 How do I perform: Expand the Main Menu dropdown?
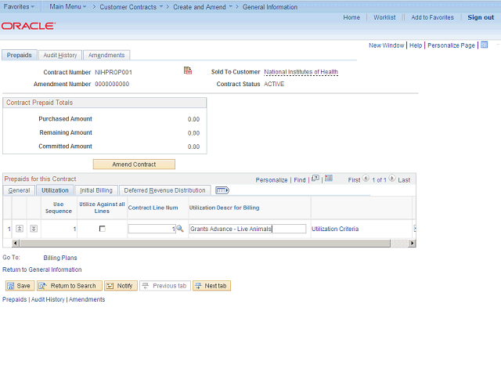[x=68, y=6]
